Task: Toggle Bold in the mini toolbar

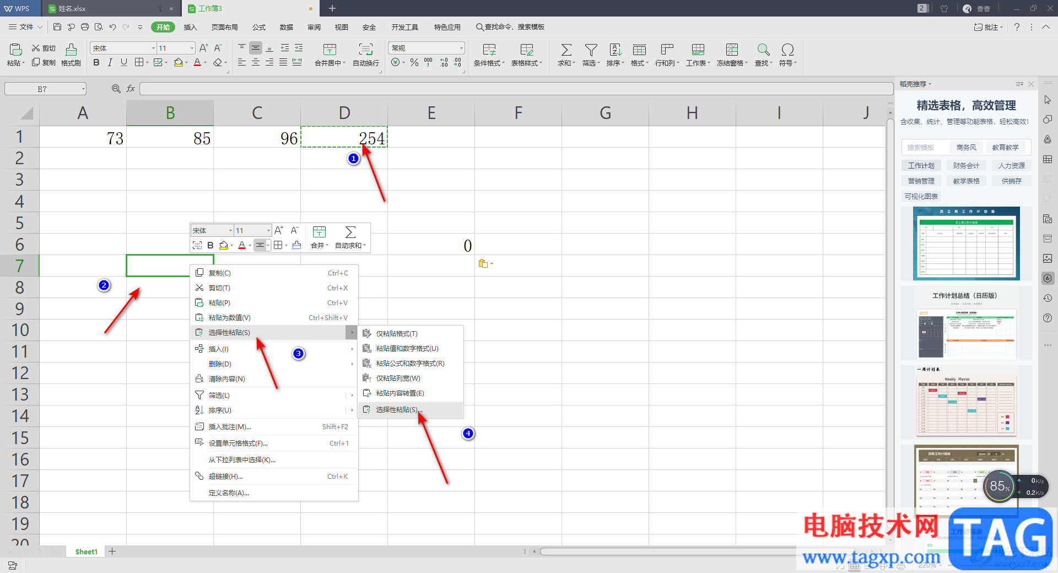Action: 210,245
